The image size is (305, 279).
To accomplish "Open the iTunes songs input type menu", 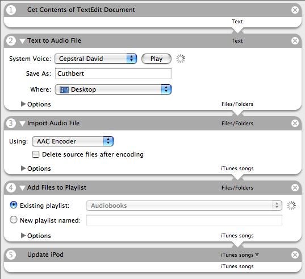I will coord(240,255).
